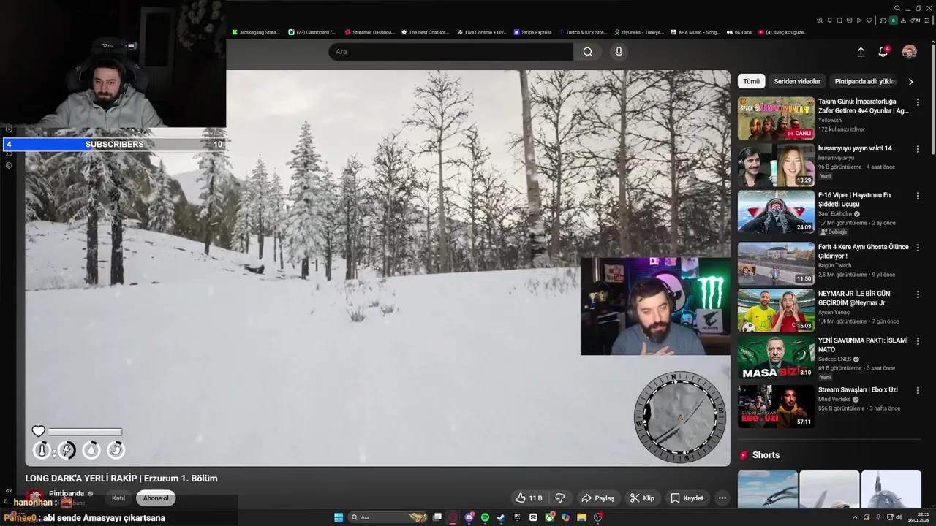Image resolution: width=936 pixels, height=526 pixels.
Task: Click the YouTube search magnifier button
Action: tap(588, 52)
